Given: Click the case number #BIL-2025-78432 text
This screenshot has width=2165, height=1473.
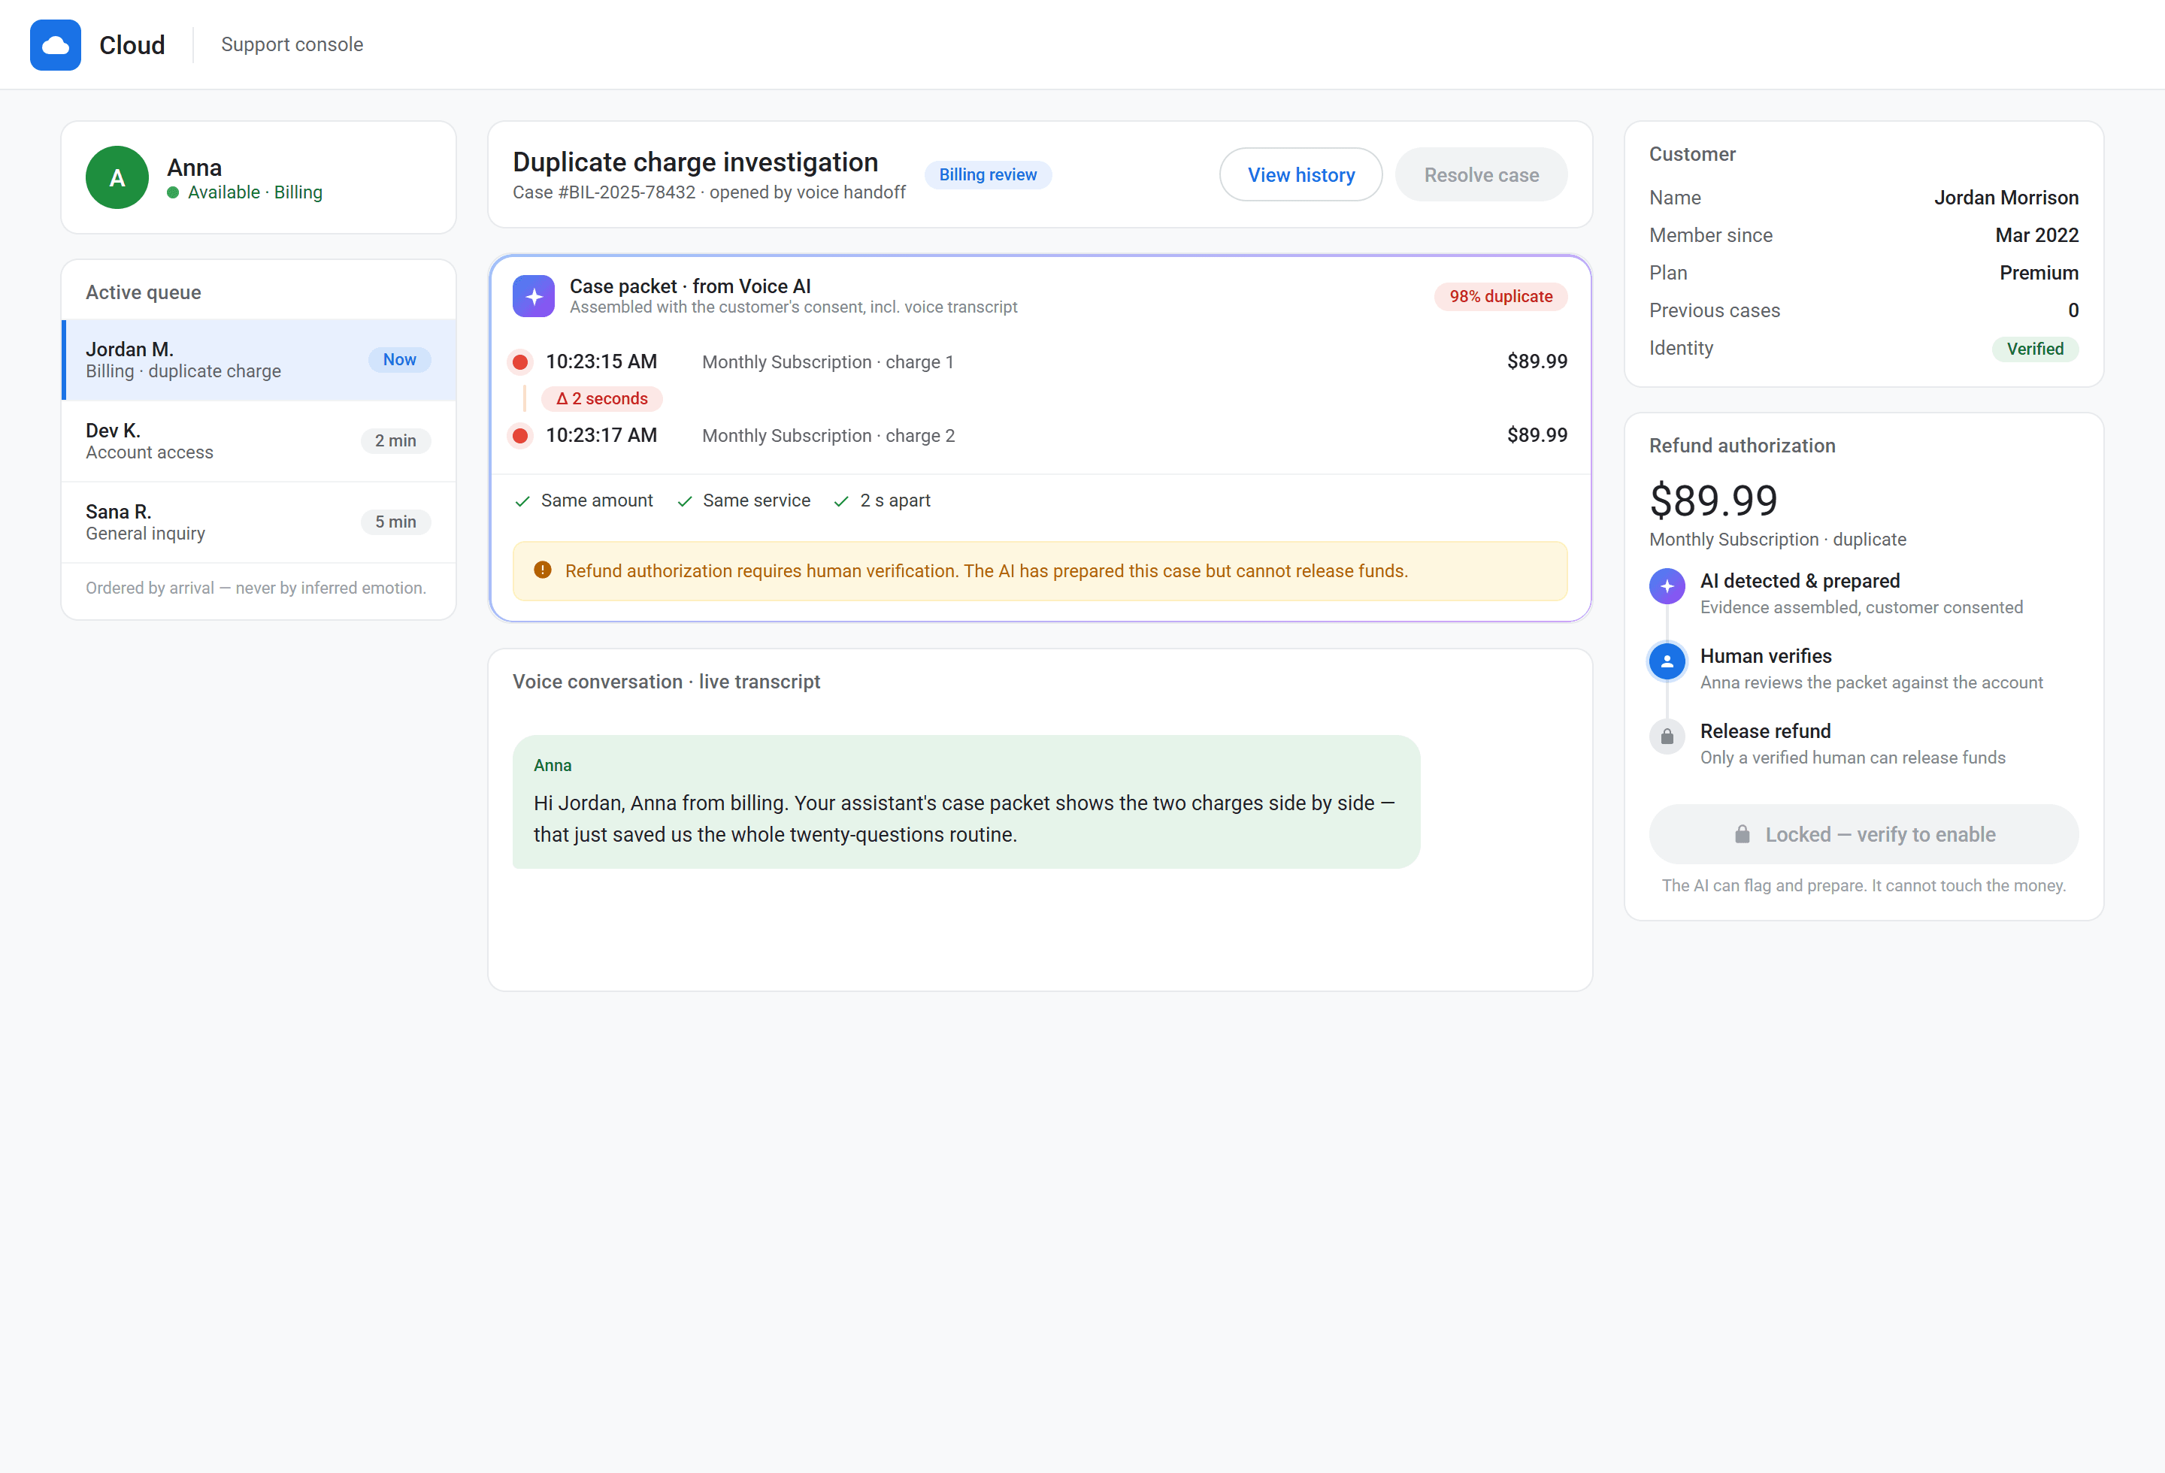Looking at the screenshot, I should pos(627,192).
